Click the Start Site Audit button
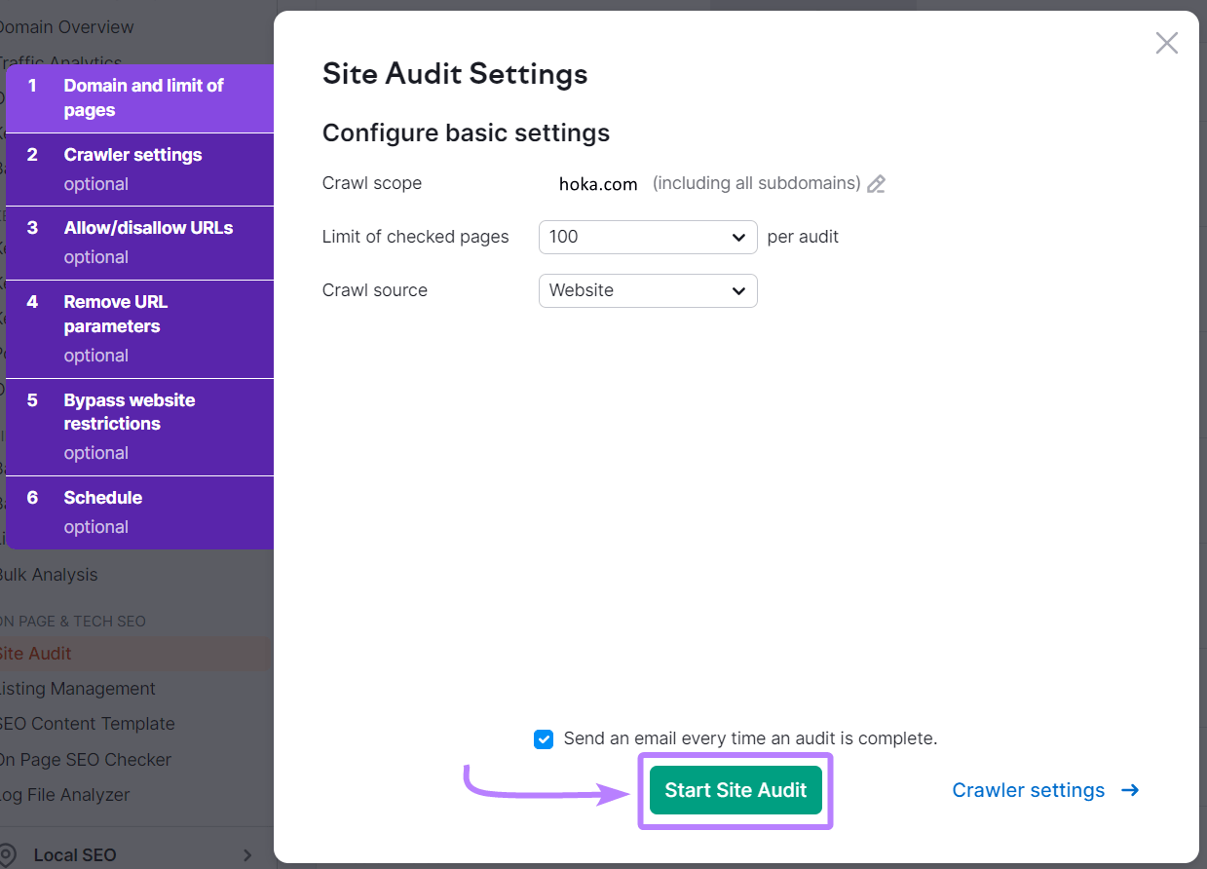This screenshot has height=869, width=1207. (x=736, y=790)
